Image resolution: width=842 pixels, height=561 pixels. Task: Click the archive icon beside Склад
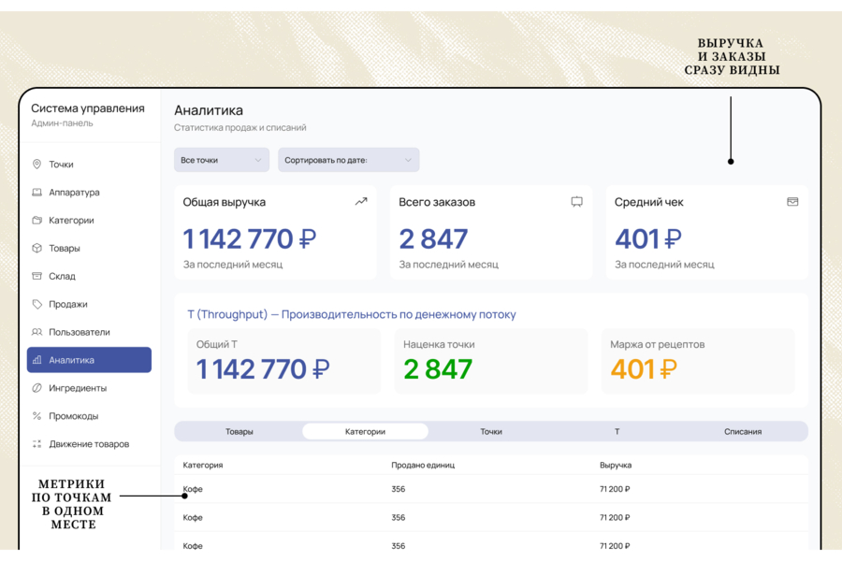click(36, 276)
